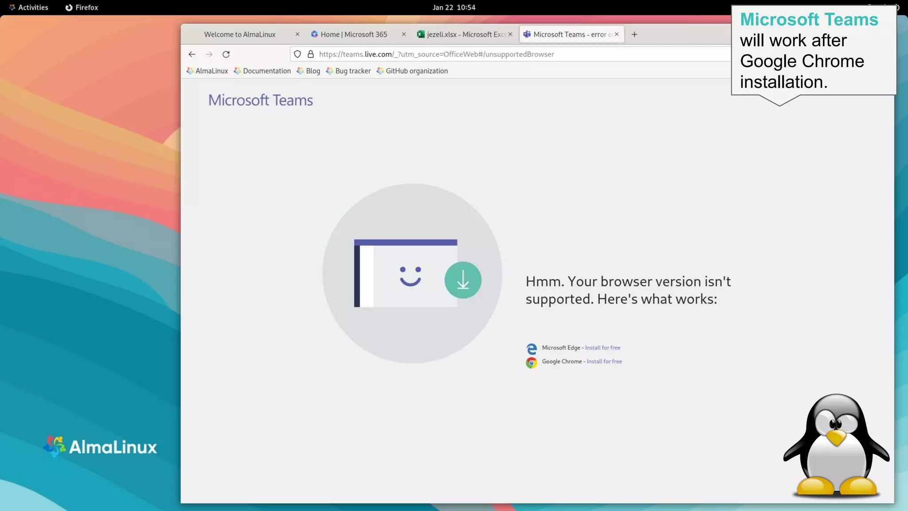908x511 pixels.
Task: Click the browser version isn't supported message
Action: pos(628,290)
